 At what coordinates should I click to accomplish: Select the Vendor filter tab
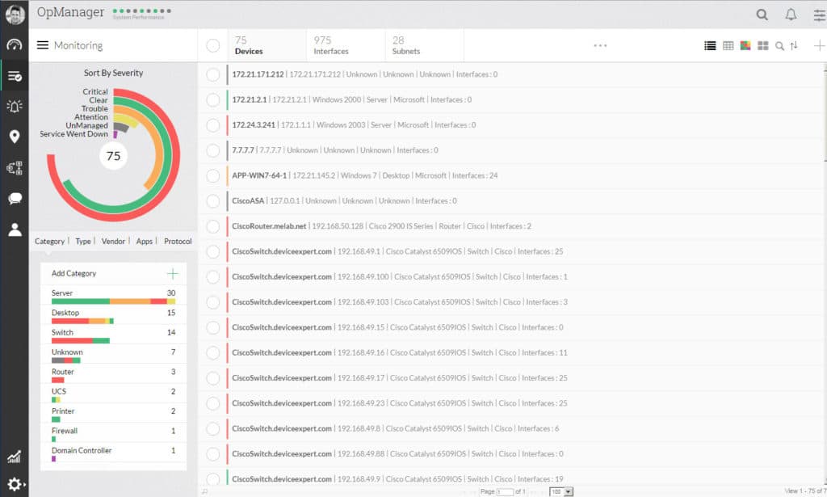(x=113, y=241)
